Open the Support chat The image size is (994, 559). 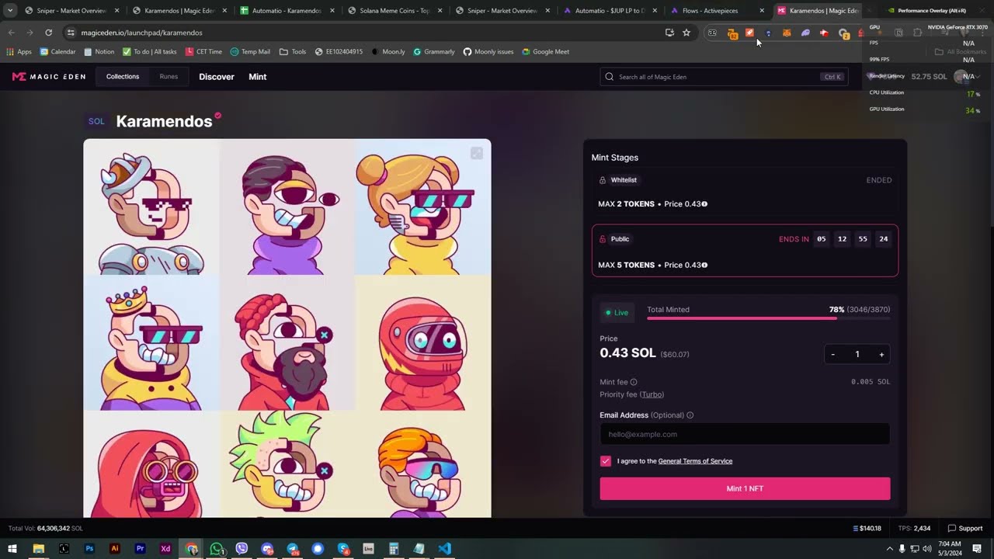point(965,528)
